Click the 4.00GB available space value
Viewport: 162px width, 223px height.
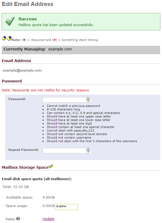[49, 197]
